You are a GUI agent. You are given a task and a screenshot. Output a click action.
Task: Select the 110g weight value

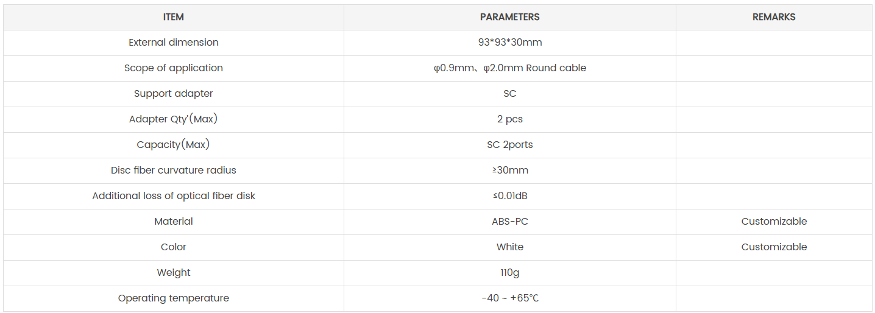pyautogui.click(x=509, y=273)
